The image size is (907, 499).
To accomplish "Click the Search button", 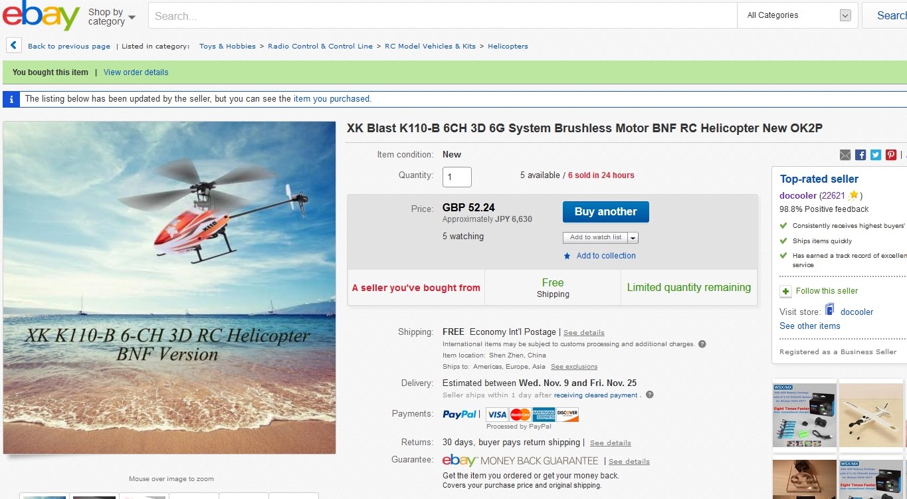I will [885, 15].
